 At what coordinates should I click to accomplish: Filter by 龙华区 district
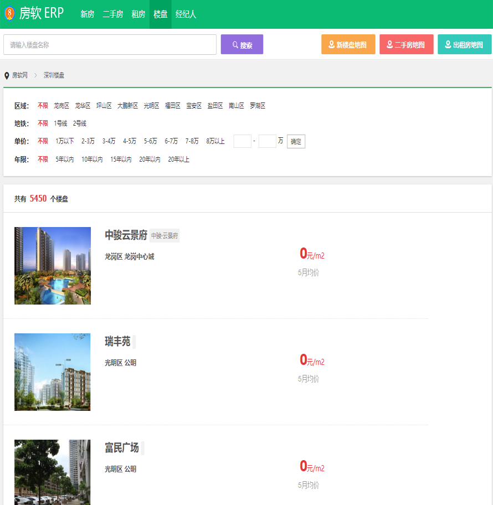click(x=83, y=106)
